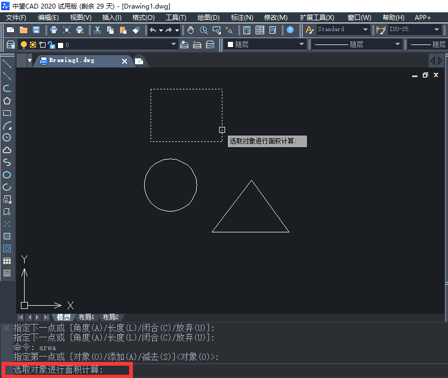Select the Polygon tool in left toolbar
This screenshot has height=378, width=448.
(x=7, y=101)
